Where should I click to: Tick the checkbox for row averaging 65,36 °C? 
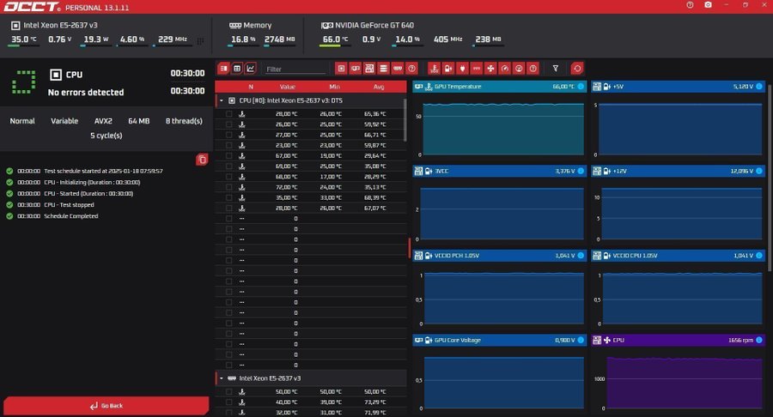click(x=228, y=114)
